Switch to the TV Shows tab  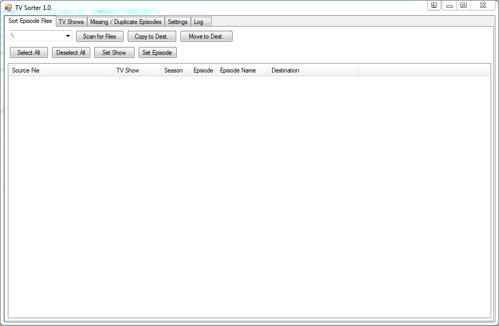(71, 22)
